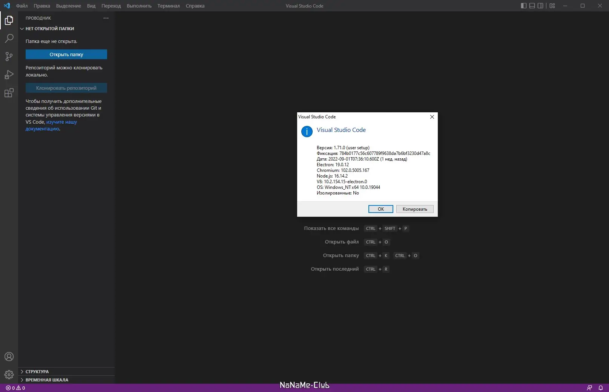Click the Открыть файл hint text

342,242
